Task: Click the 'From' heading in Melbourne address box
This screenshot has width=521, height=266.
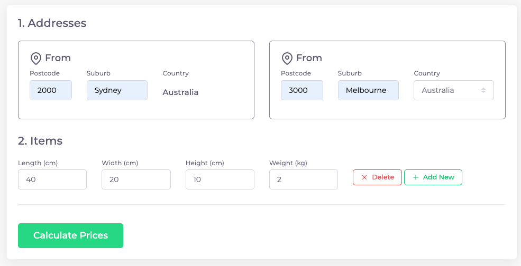Action: [309, 58]
